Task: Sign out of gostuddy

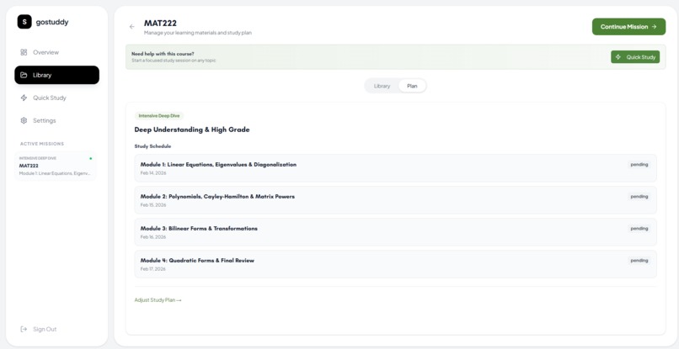Action: 39,329
